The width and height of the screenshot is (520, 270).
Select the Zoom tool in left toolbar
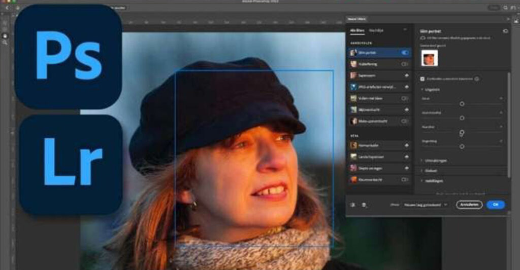[5, 43]
